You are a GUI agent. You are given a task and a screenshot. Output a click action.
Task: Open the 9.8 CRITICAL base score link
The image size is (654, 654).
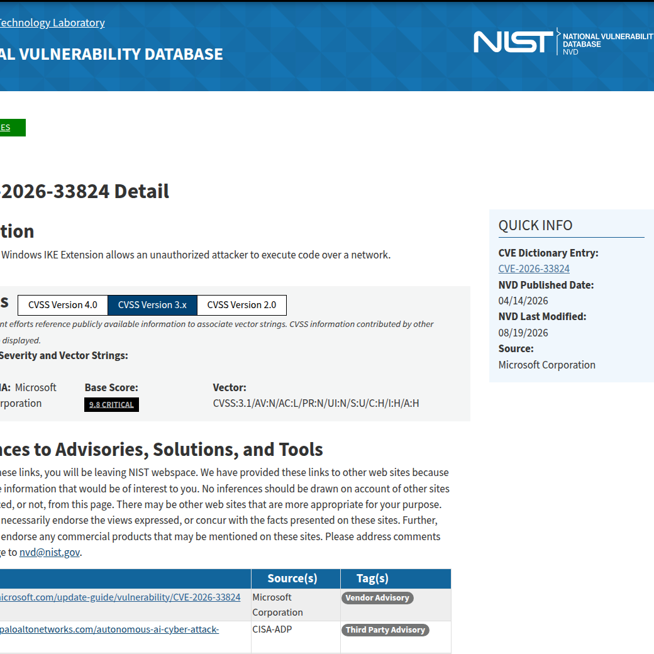(x=111, y=404)
